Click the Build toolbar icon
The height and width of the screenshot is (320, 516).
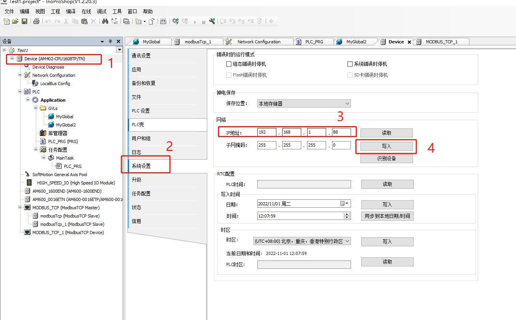163,21
